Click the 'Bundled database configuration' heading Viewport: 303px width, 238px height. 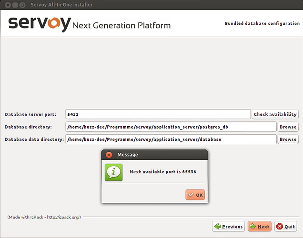[x=262, y=23]
